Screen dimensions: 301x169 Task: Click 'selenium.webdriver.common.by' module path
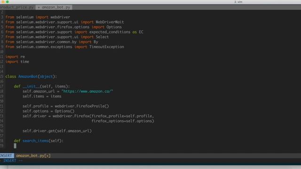coord(46,42)
